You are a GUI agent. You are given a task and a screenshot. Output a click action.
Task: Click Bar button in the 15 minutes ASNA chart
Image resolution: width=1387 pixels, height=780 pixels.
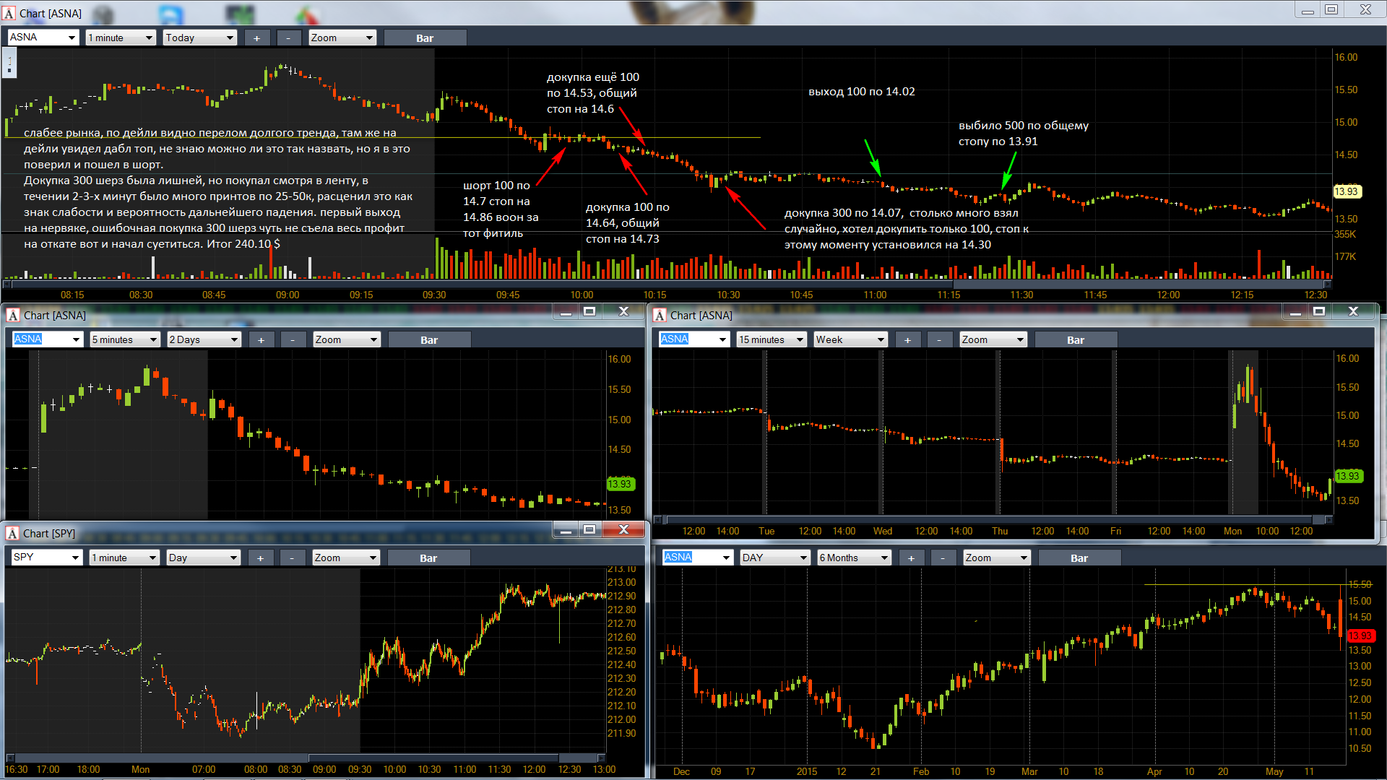pos(1076,339)
